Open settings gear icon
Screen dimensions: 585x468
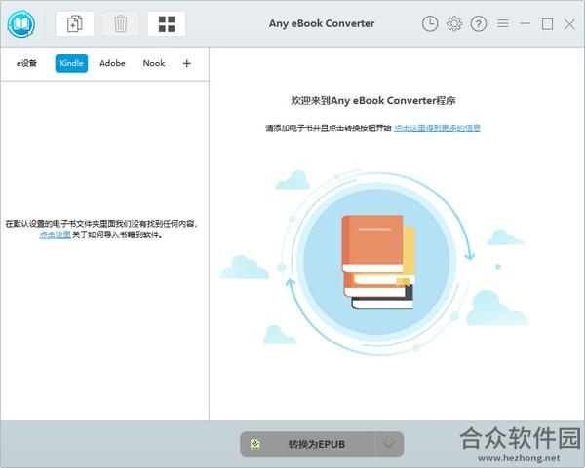click(454, 23)
